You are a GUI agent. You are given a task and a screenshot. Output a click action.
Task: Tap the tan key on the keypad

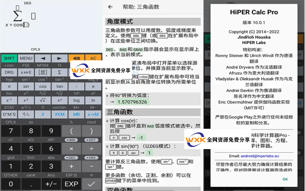(60, 86)
